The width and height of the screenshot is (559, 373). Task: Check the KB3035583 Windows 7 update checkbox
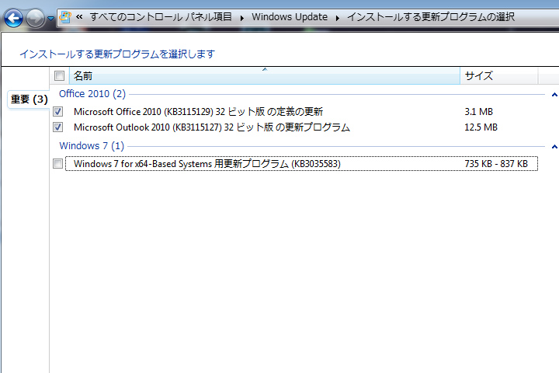click(x=57, y=163)
